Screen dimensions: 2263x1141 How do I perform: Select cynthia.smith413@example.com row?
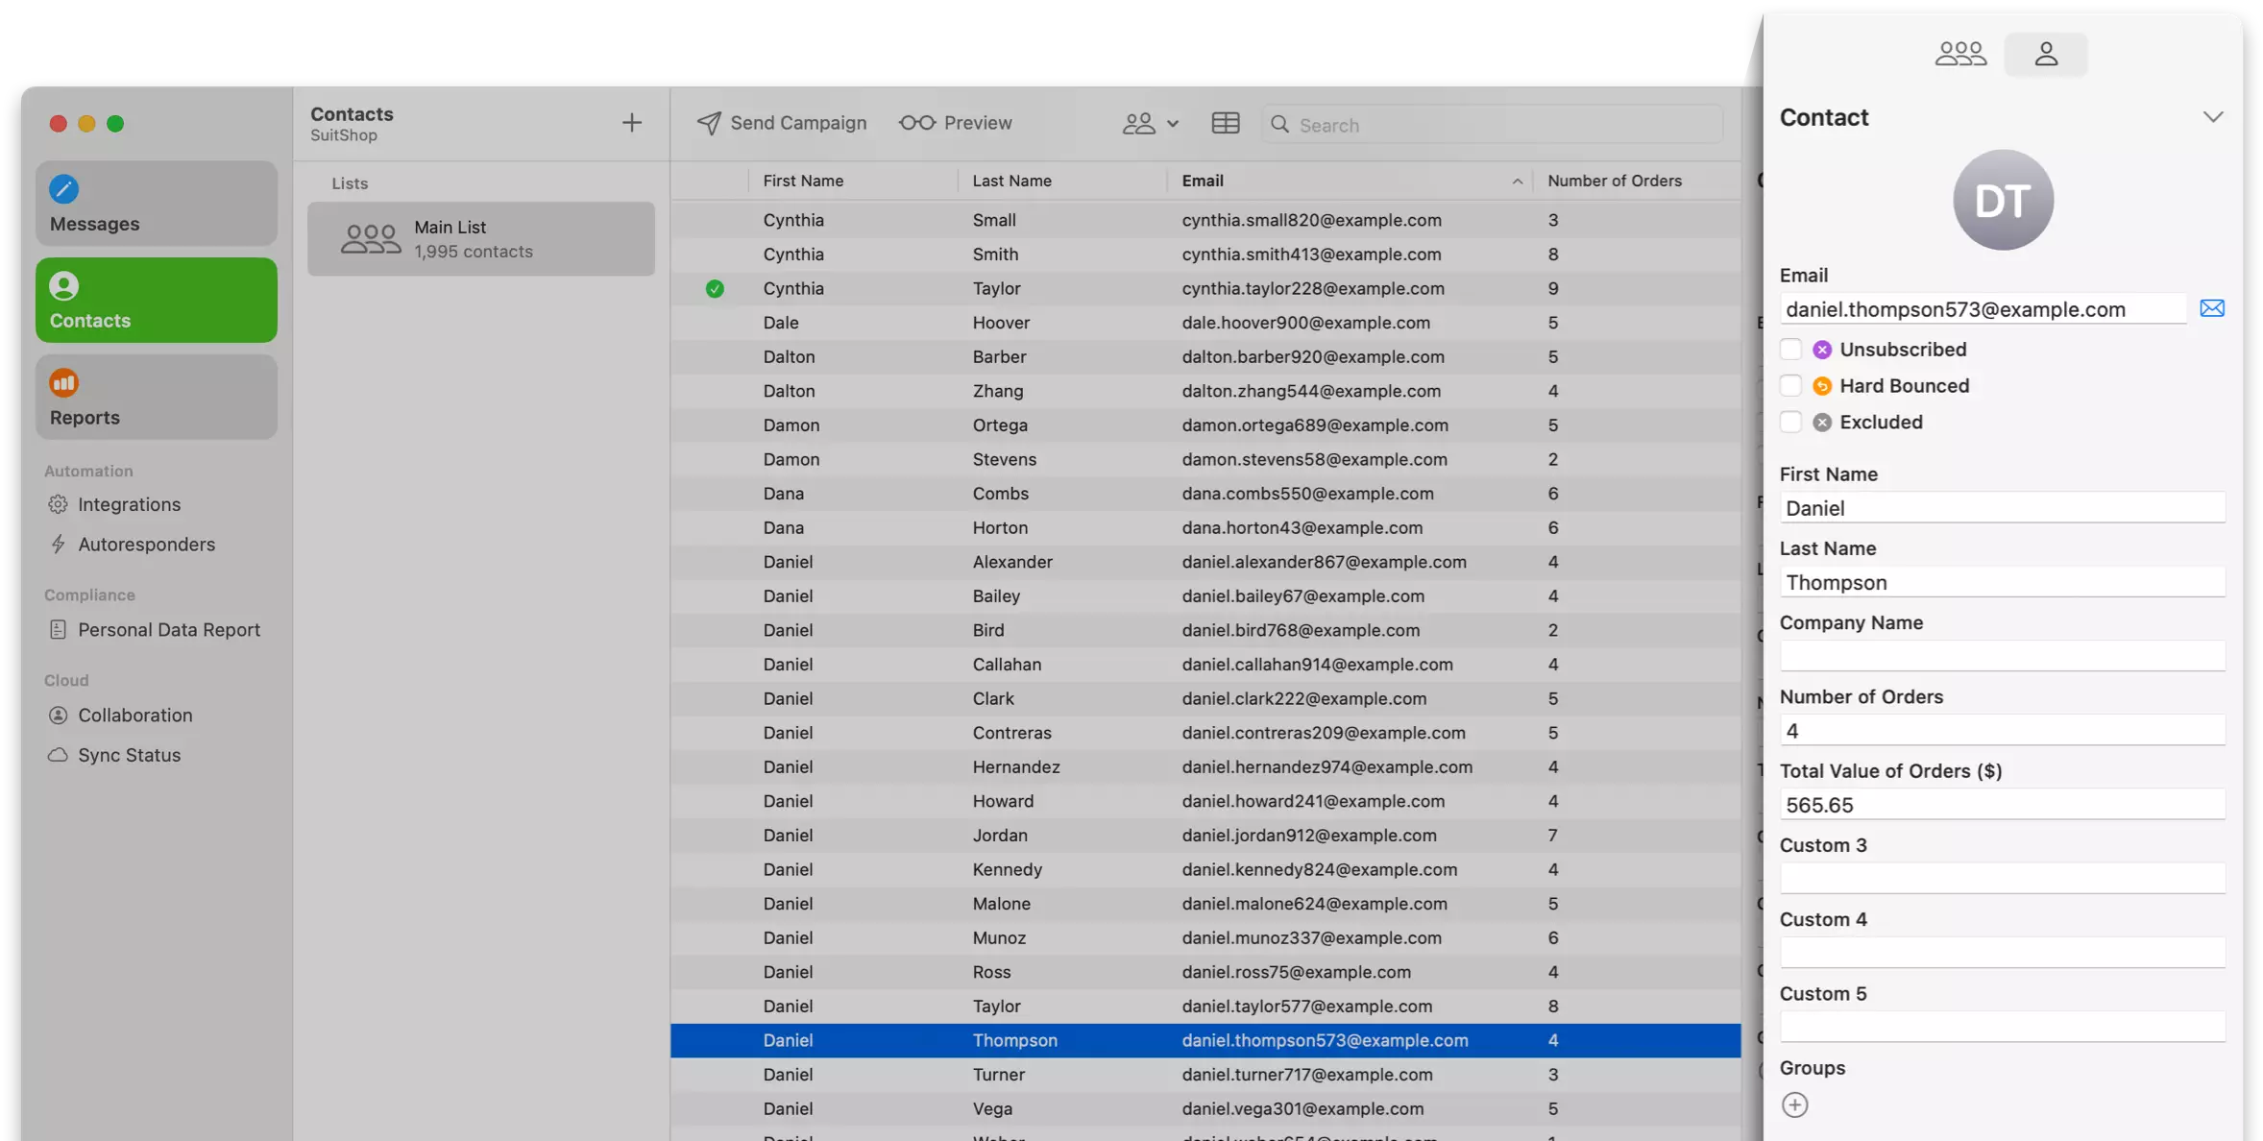coord(1205,255)
